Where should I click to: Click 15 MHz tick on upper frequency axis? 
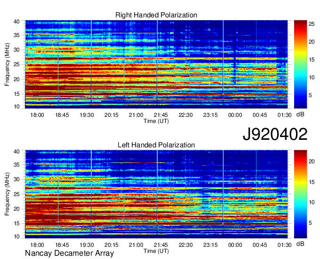coord(16,94)
